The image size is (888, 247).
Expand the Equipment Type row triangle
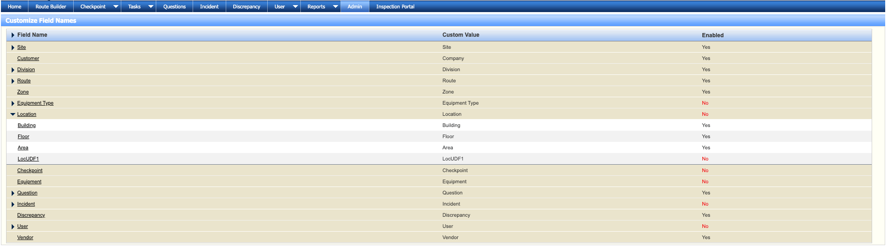tap(13, 103)
